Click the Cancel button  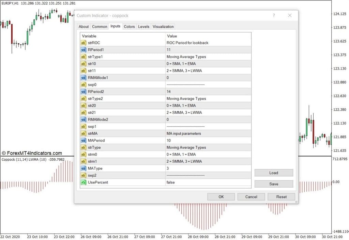tap(251, 197)
